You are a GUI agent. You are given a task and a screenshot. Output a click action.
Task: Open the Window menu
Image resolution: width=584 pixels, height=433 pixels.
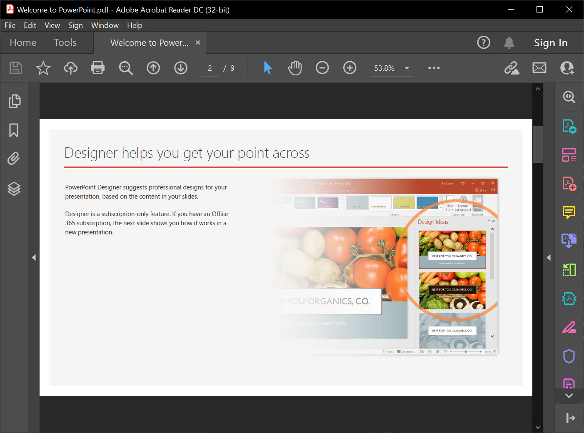tap(105, 25)
